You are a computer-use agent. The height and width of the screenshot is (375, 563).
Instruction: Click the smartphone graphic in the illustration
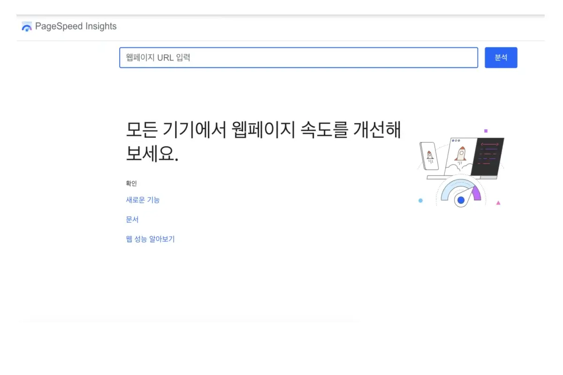pos(430,155)
